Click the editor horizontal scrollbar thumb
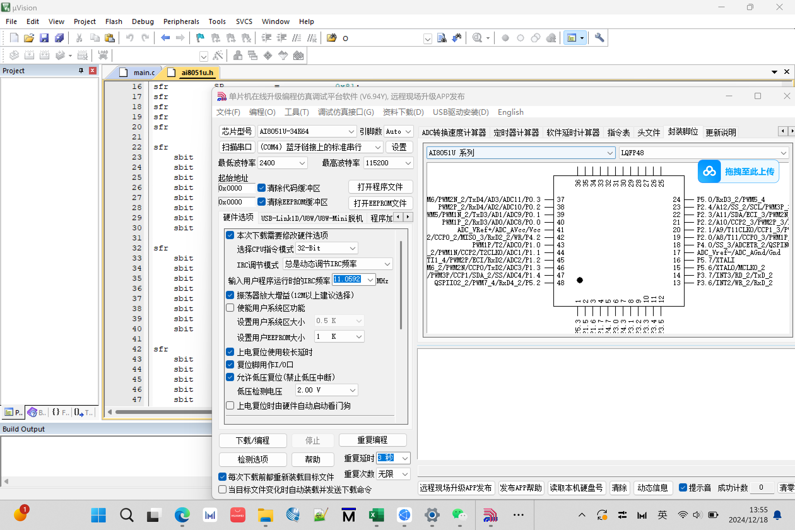Image resolution: width=795 pixels, height=530 pixels. pos(164,412)
